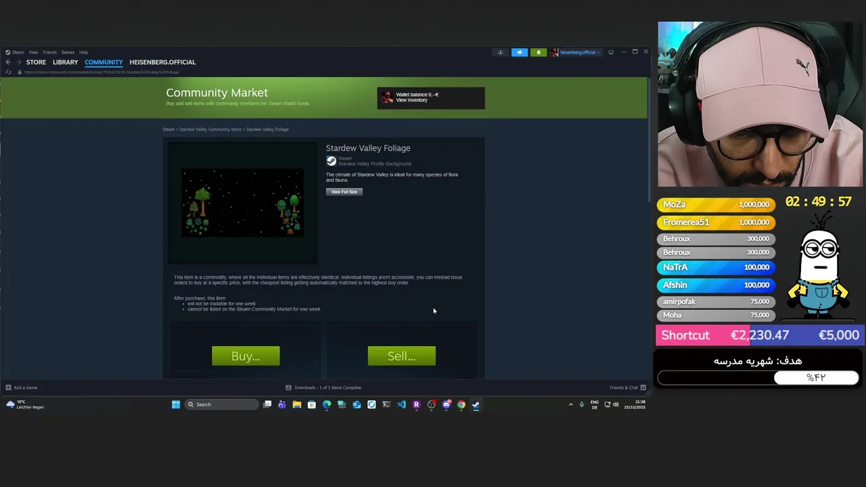Switch to the LIBRARY tab
Image resolution: width=866 pixels, height=487 pixels.
65,62
